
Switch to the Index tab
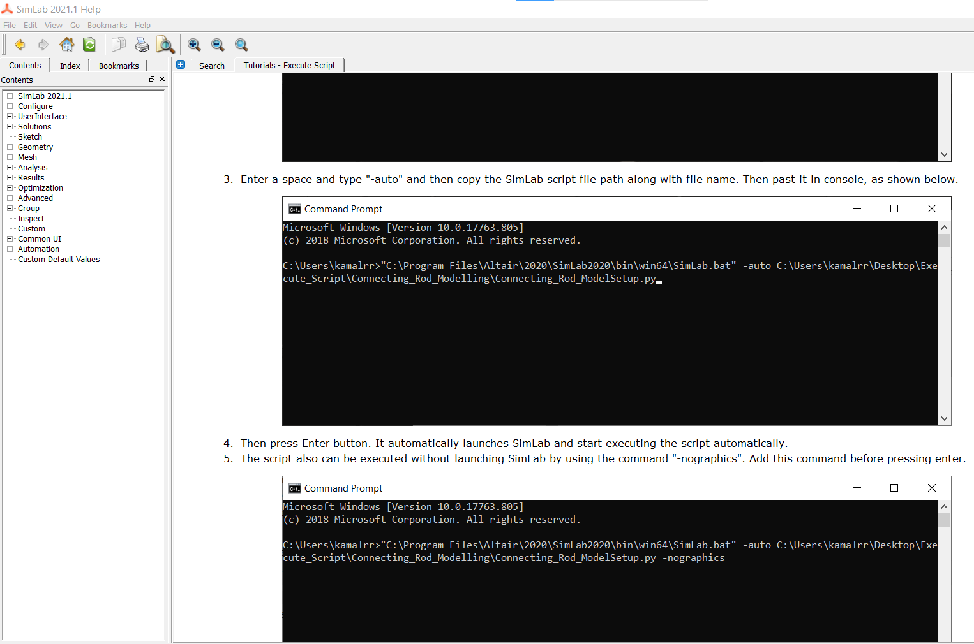click(x=70, y=66)
